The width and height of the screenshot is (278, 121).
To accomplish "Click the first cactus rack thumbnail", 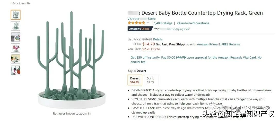I will pos(15,15).
